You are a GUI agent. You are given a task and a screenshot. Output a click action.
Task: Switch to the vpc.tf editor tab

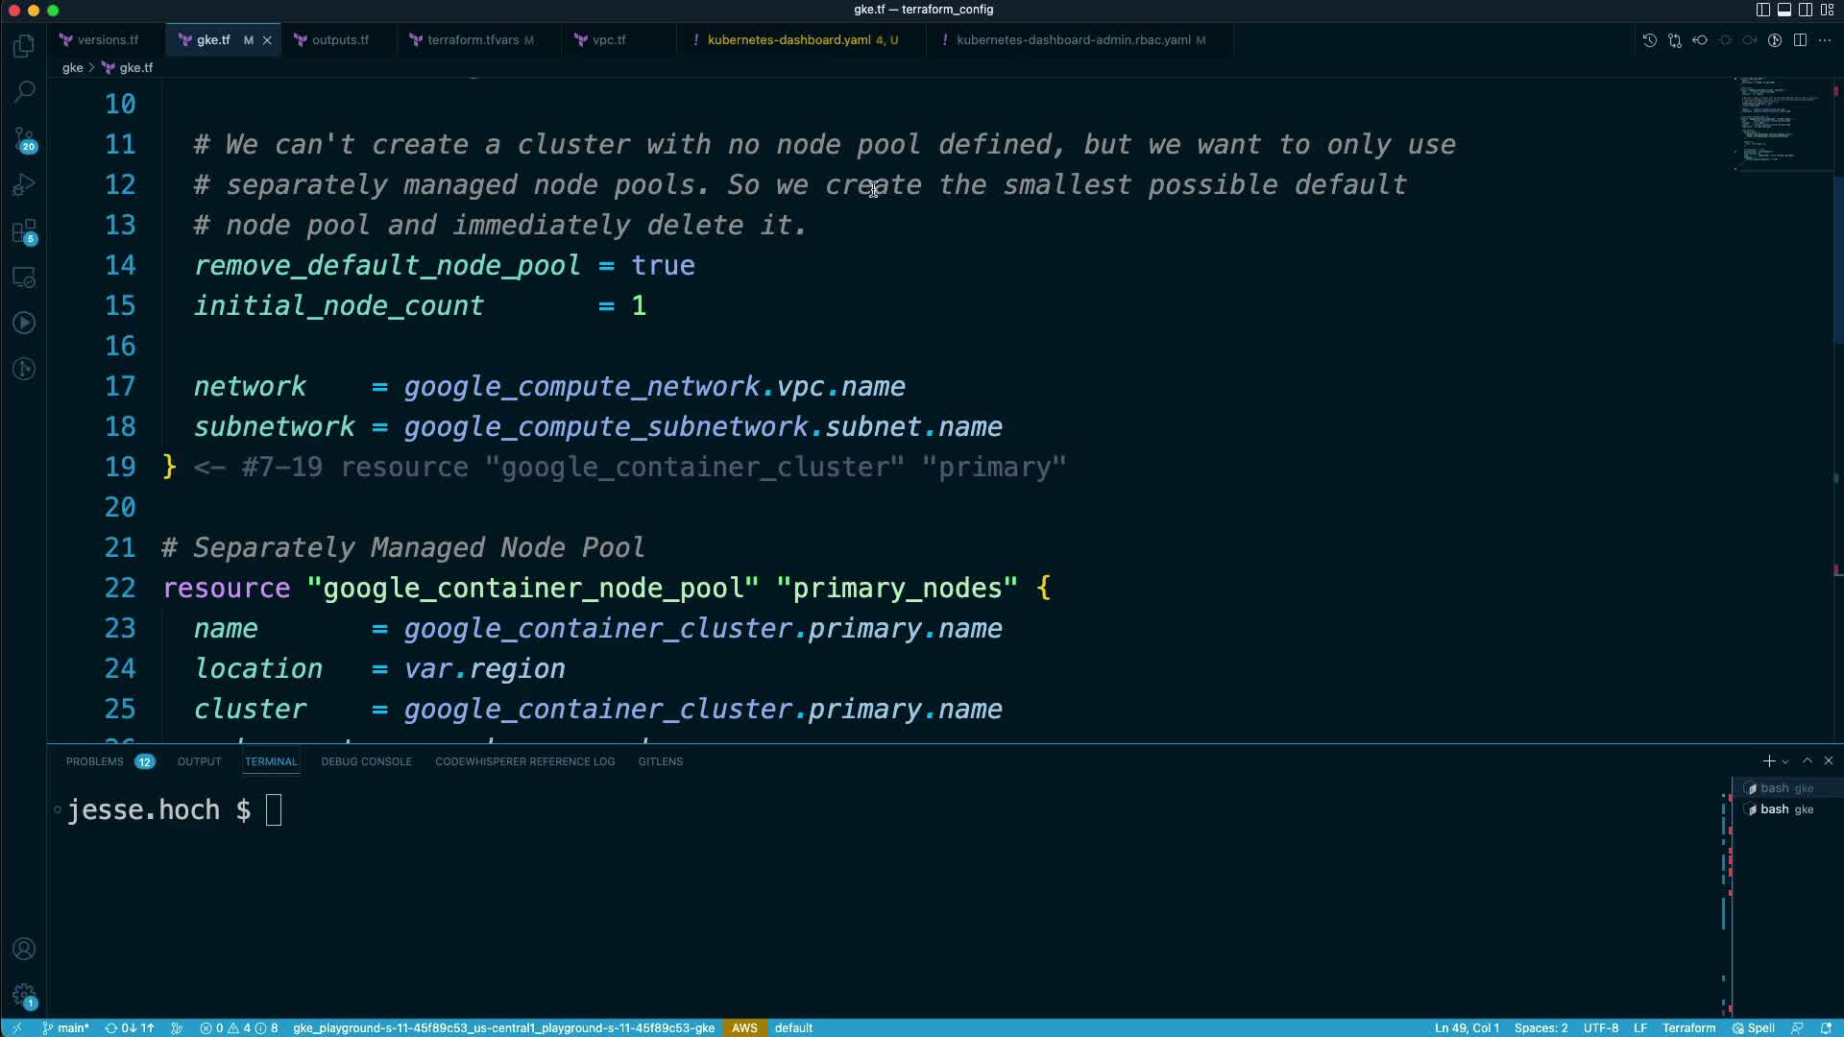pyautogui.click(x=609, y=40)
